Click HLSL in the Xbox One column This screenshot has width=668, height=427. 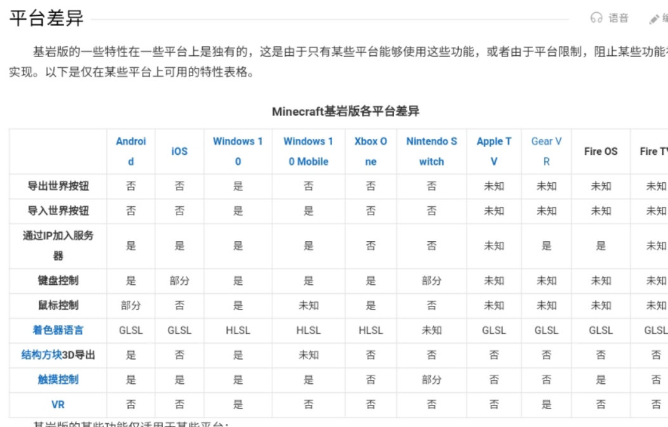(371, 330)
